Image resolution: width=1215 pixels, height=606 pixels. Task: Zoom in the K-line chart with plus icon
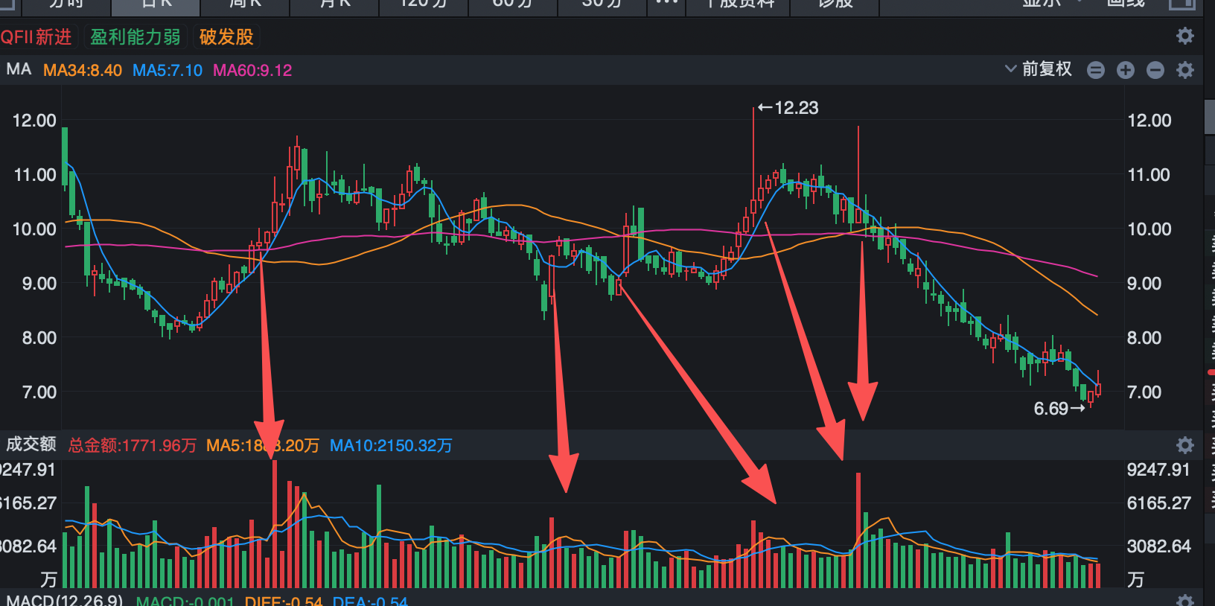1126,70
